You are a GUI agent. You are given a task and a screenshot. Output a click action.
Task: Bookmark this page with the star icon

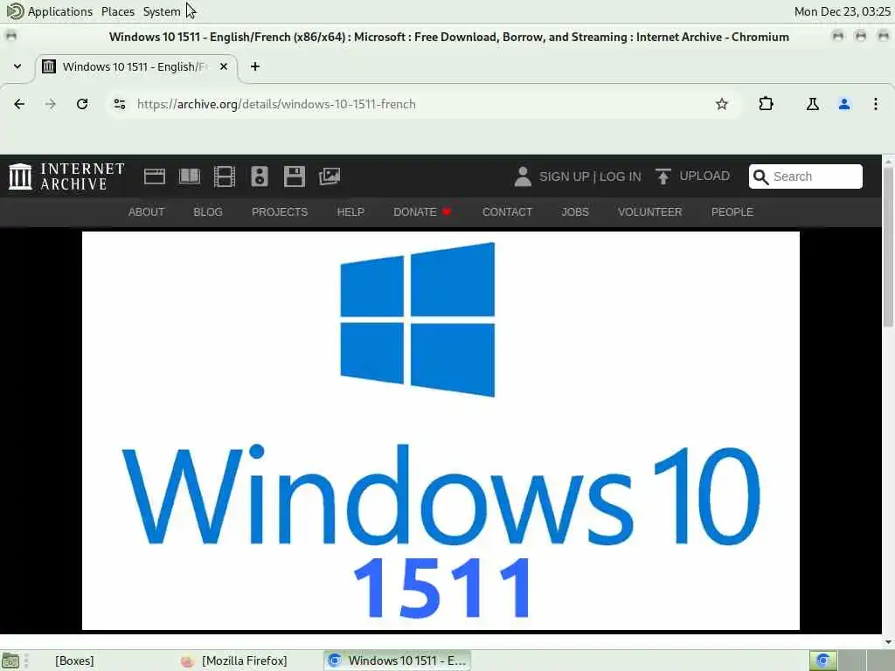(x=721, y=104)
